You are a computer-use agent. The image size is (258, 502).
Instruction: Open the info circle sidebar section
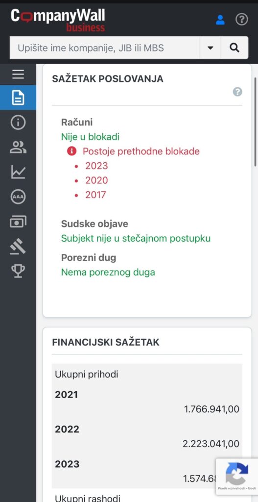(18, 122)
